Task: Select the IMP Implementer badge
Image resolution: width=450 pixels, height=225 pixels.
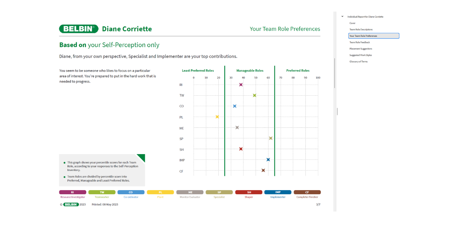Action: tap(278, 192)
